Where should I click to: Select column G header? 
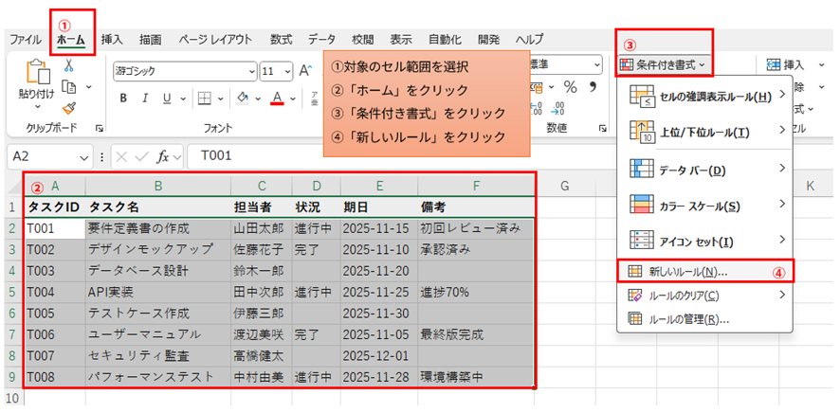pyautogui.click(x=564, y=186)
